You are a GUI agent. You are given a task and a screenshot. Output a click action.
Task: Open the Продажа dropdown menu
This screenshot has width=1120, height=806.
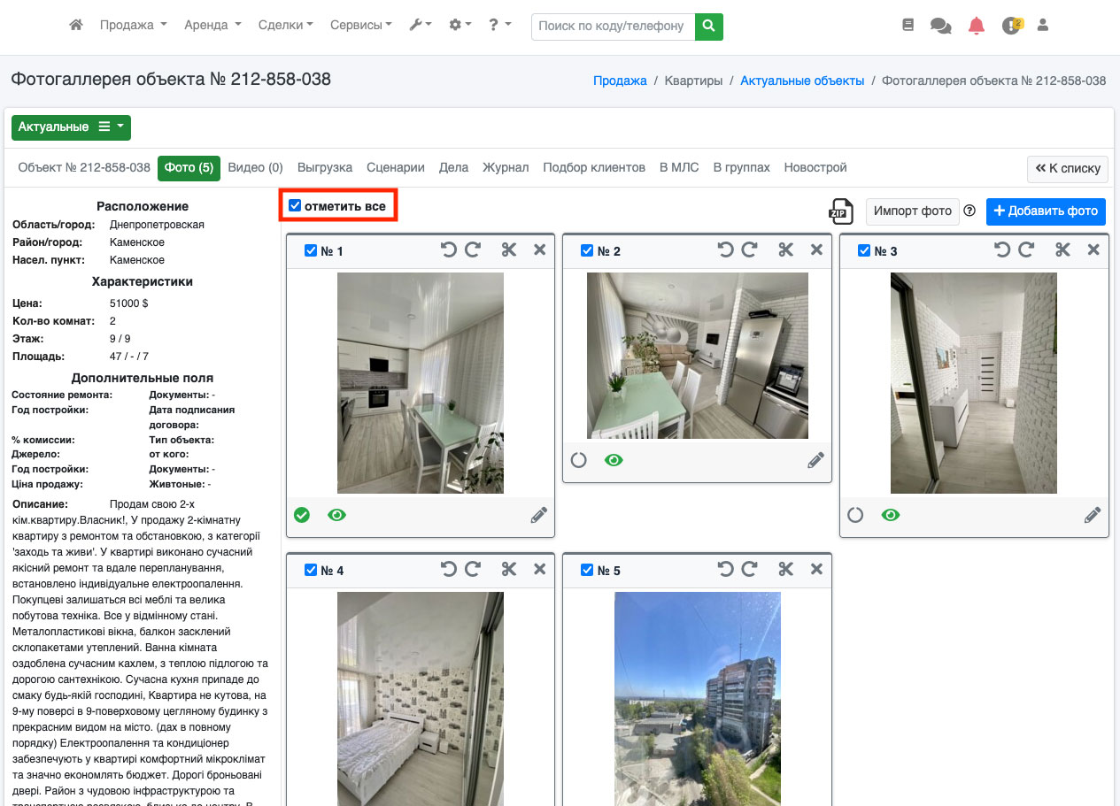pyautogui.click(x=133, y=26)
